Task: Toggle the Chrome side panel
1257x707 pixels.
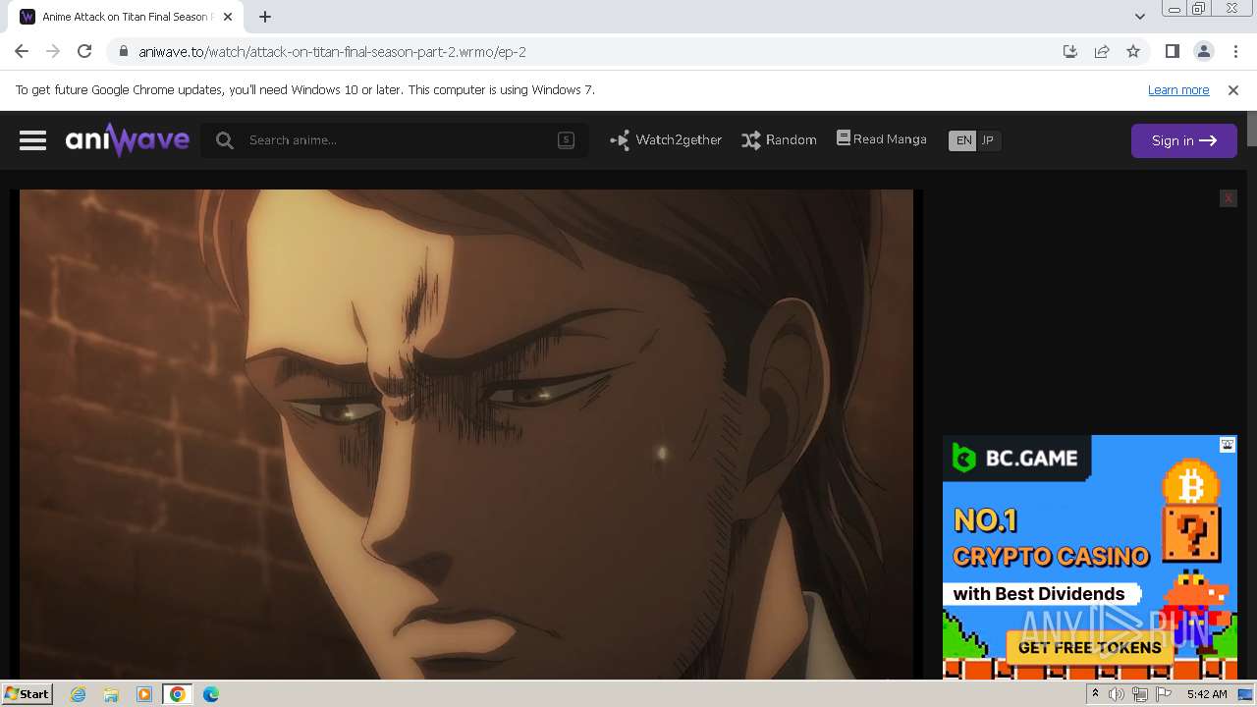Action: 1172,51
